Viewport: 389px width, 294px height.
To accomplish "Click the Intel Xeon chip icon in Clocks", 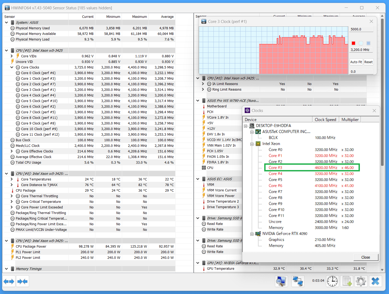I will [x=258, y=144].
